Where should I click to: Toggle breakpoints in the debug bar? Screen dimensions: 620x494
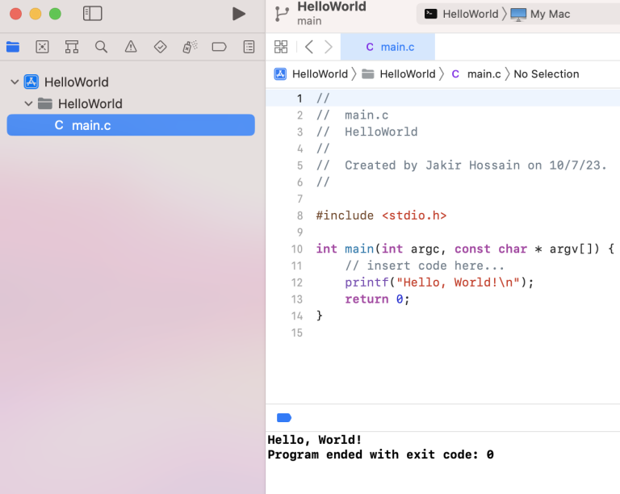[x=284, y=417]
